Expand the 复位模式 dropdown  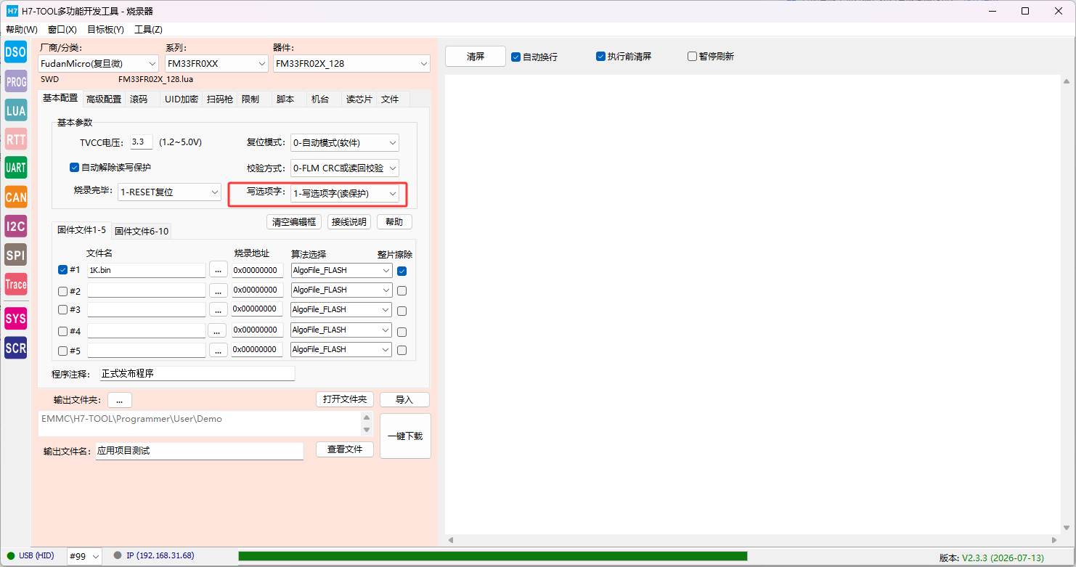click(345, 143)
